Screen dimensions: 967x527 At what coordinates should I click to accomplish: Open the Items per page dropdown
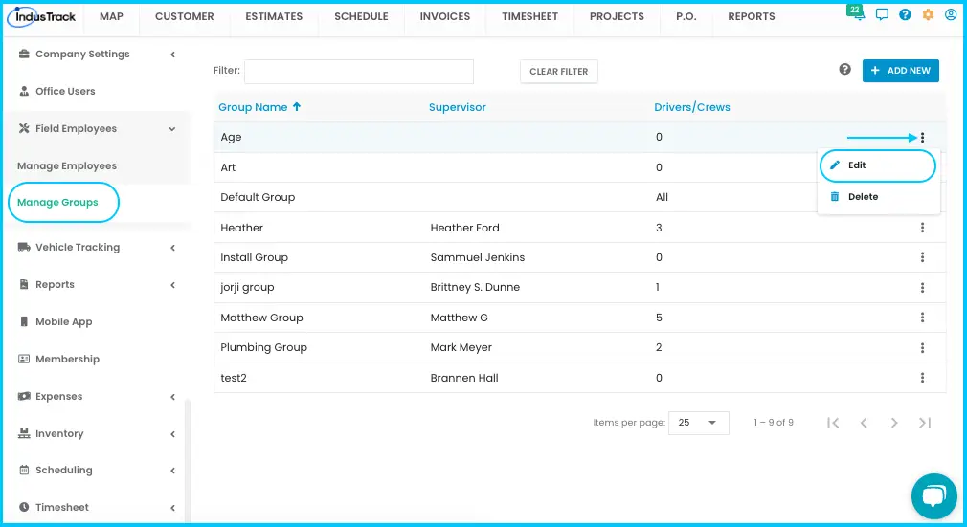pyautogui.click(x=698, y=423)
